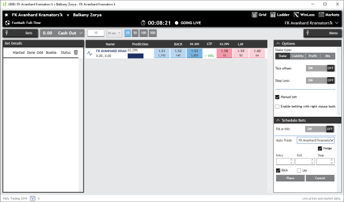Choose the 50 stake preset button
The height and width of the screenshot is (202, 344).
point(135,33)
